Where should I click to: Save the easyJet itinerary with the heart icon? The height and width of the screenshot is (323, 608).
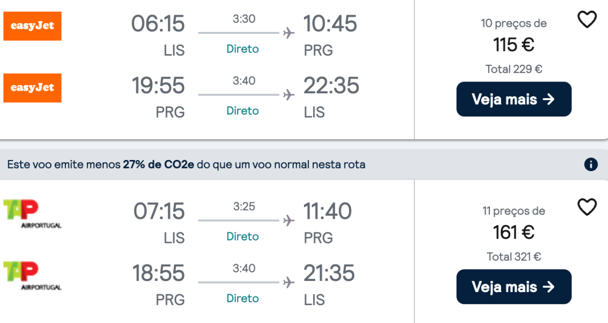pyautogui.click(x=587, y=20)
